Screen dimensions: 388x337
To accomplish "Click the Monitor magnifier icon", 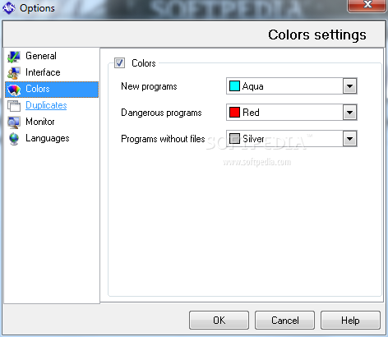I will [x=14, y=122].
